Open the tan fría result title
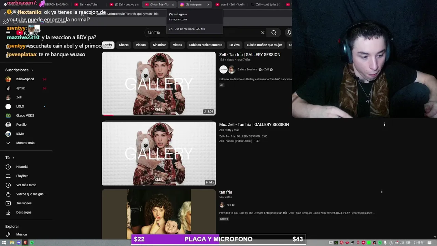Screen dimensions: 437x246 click(226, 192)
